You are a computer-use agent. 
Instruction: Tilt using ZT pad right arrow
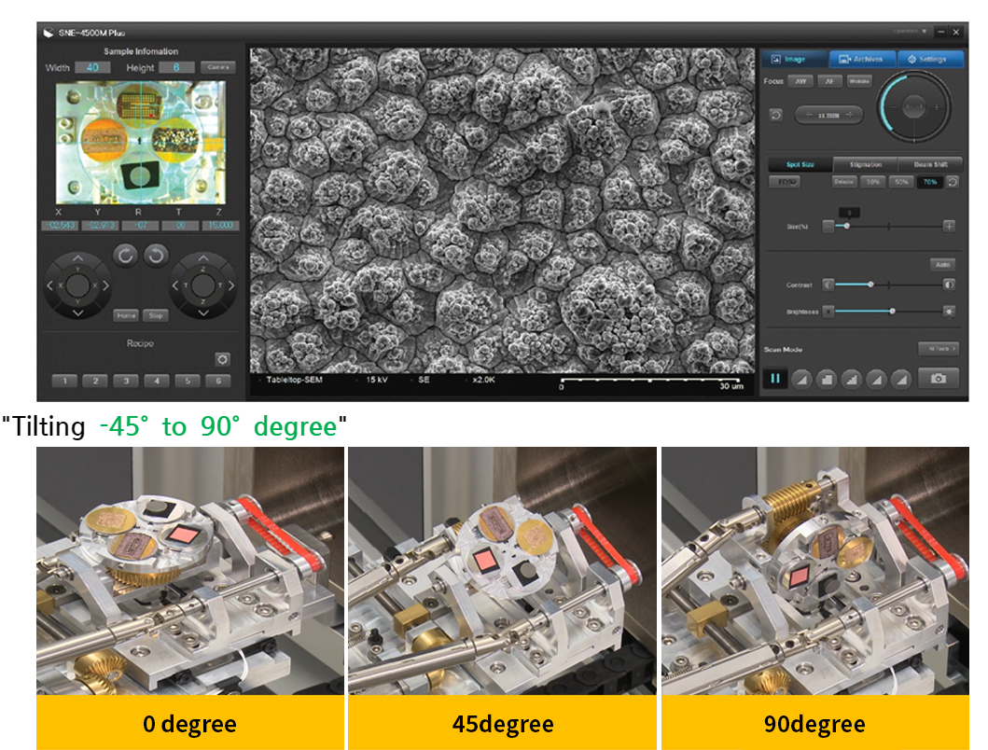tap(230, 285)
